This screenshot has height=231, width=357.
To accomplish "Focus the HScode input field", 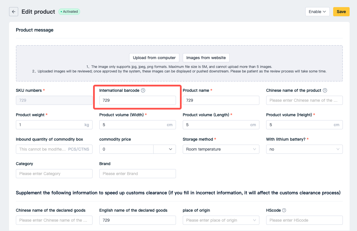I will (x=304, y=220).
